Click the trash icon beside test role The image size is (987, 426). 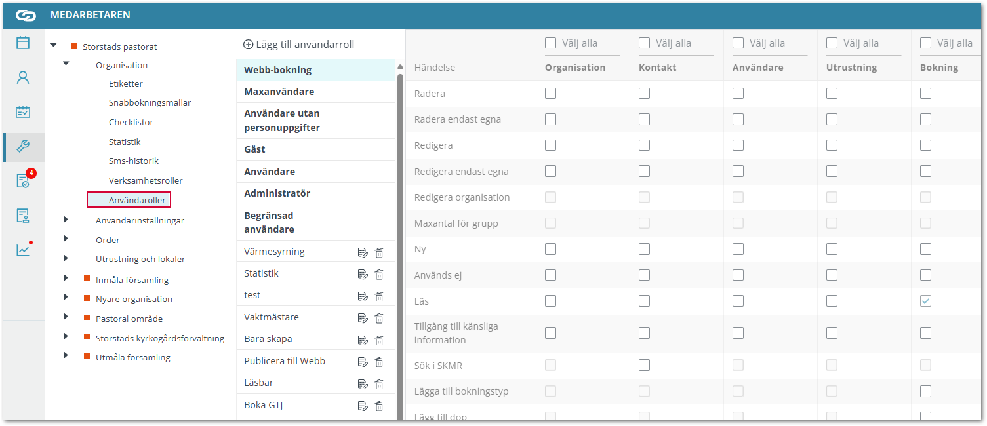coord(379,296)
